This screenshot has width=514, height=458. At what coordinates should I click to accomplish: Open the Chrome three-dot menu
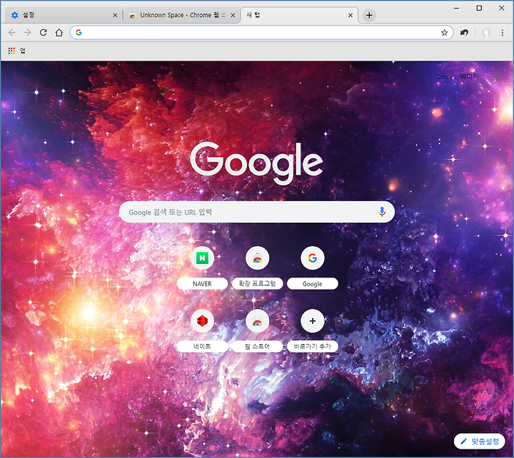coord(502,32)
